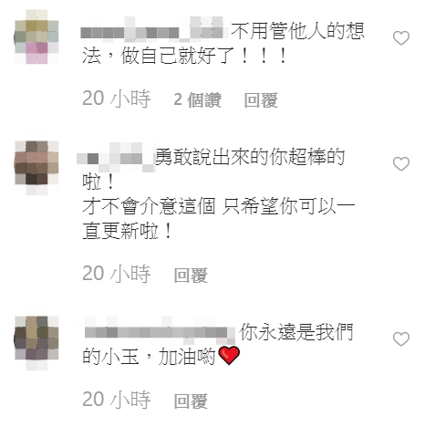
Task: Like the comment "勇敢說出來的你超棒的啦"
Action: [401, 164]
